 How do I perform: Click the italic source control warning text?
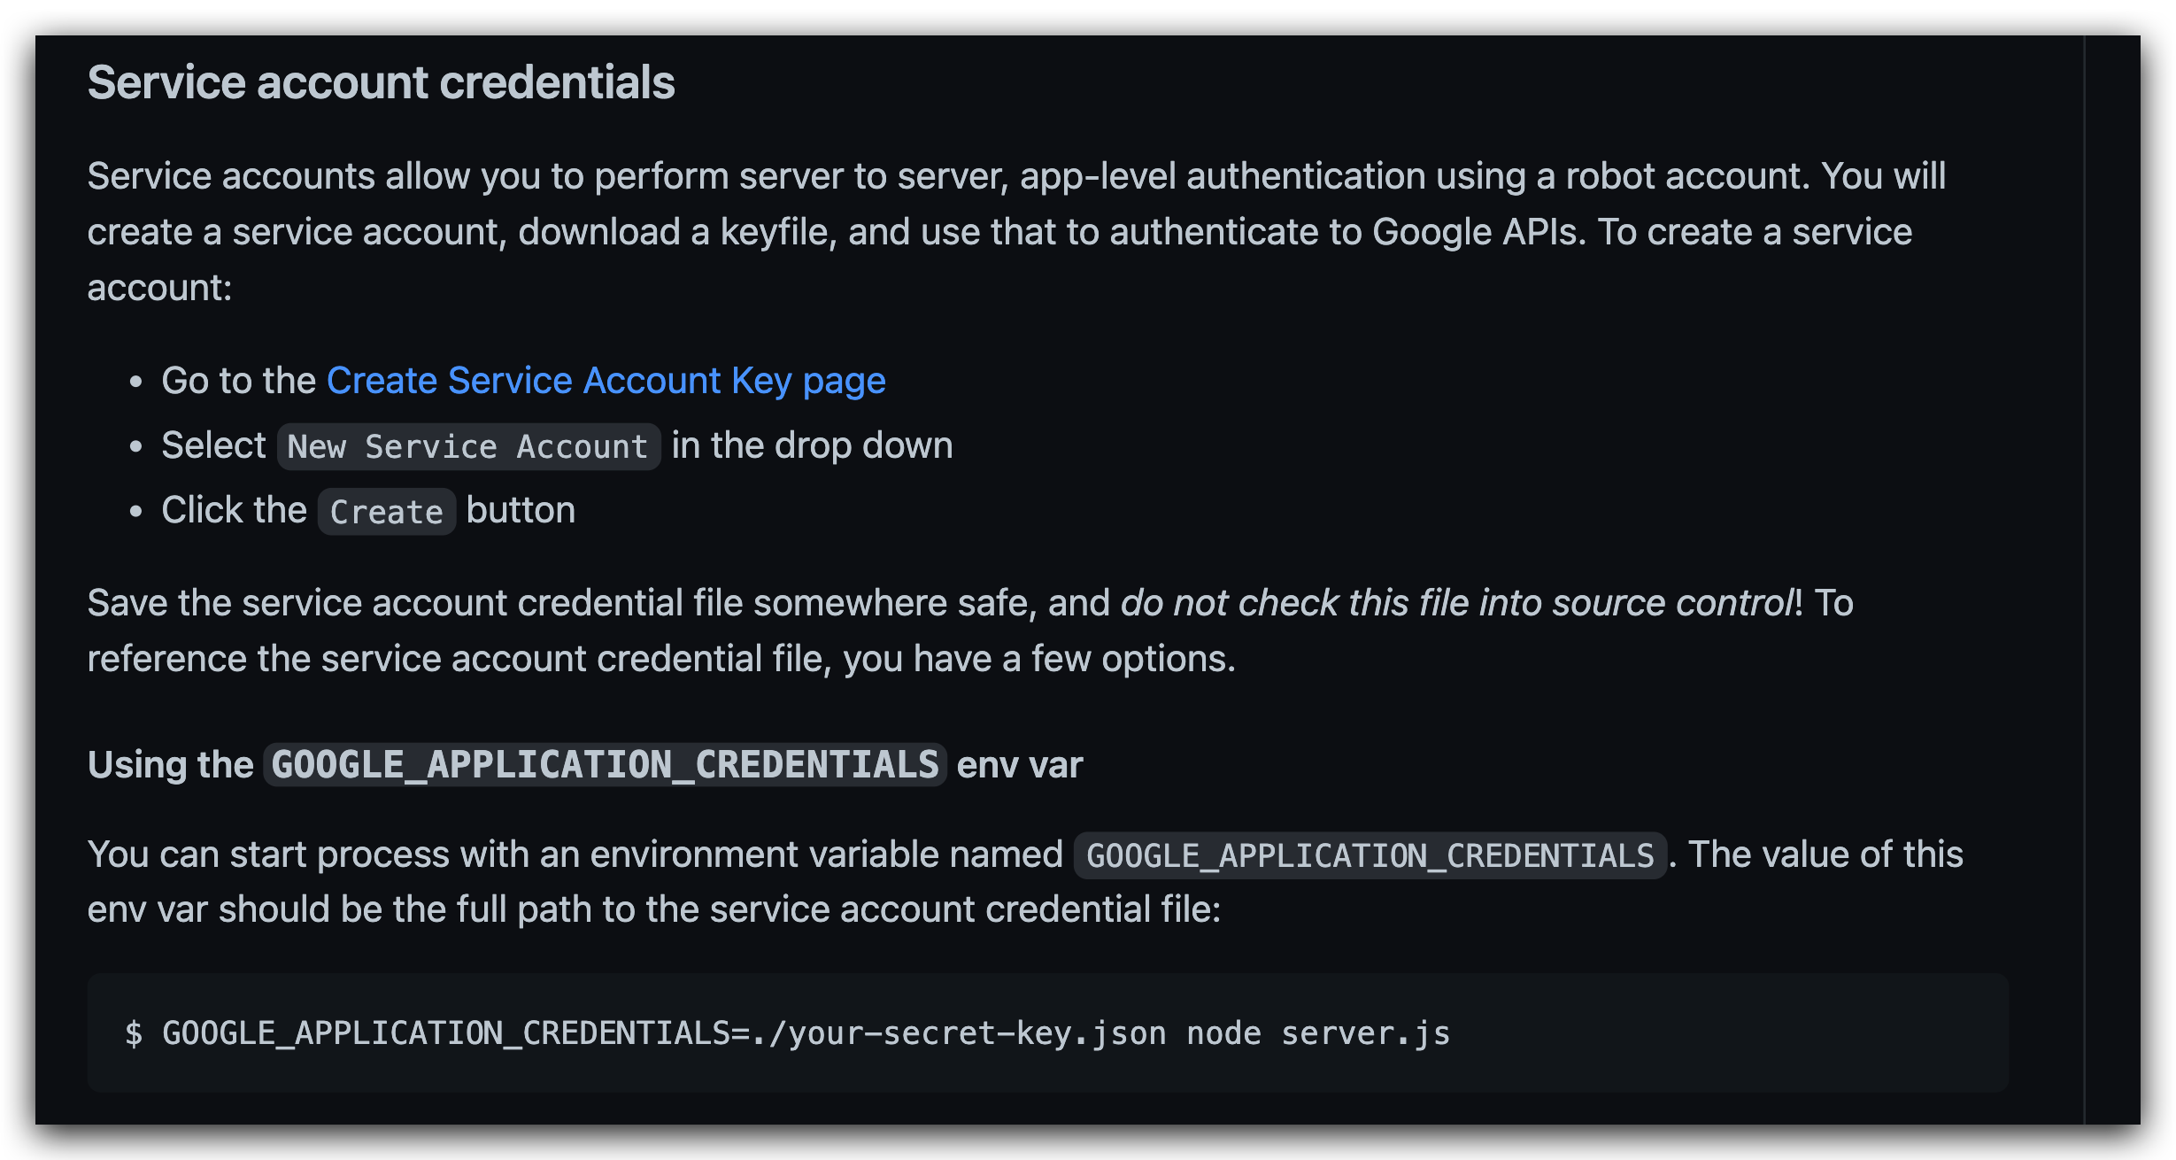click(x=1456, y=603)
